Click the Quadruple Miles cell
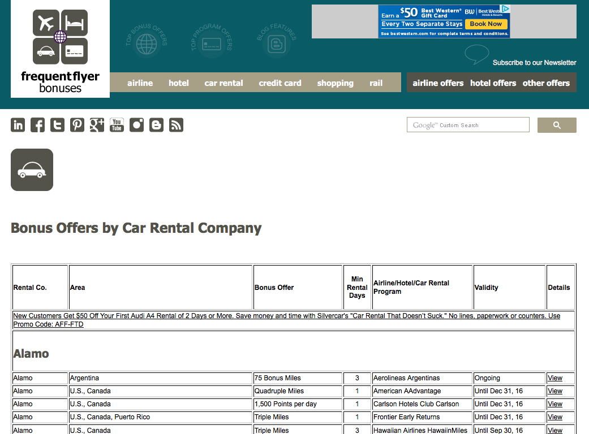 [298, 391]
